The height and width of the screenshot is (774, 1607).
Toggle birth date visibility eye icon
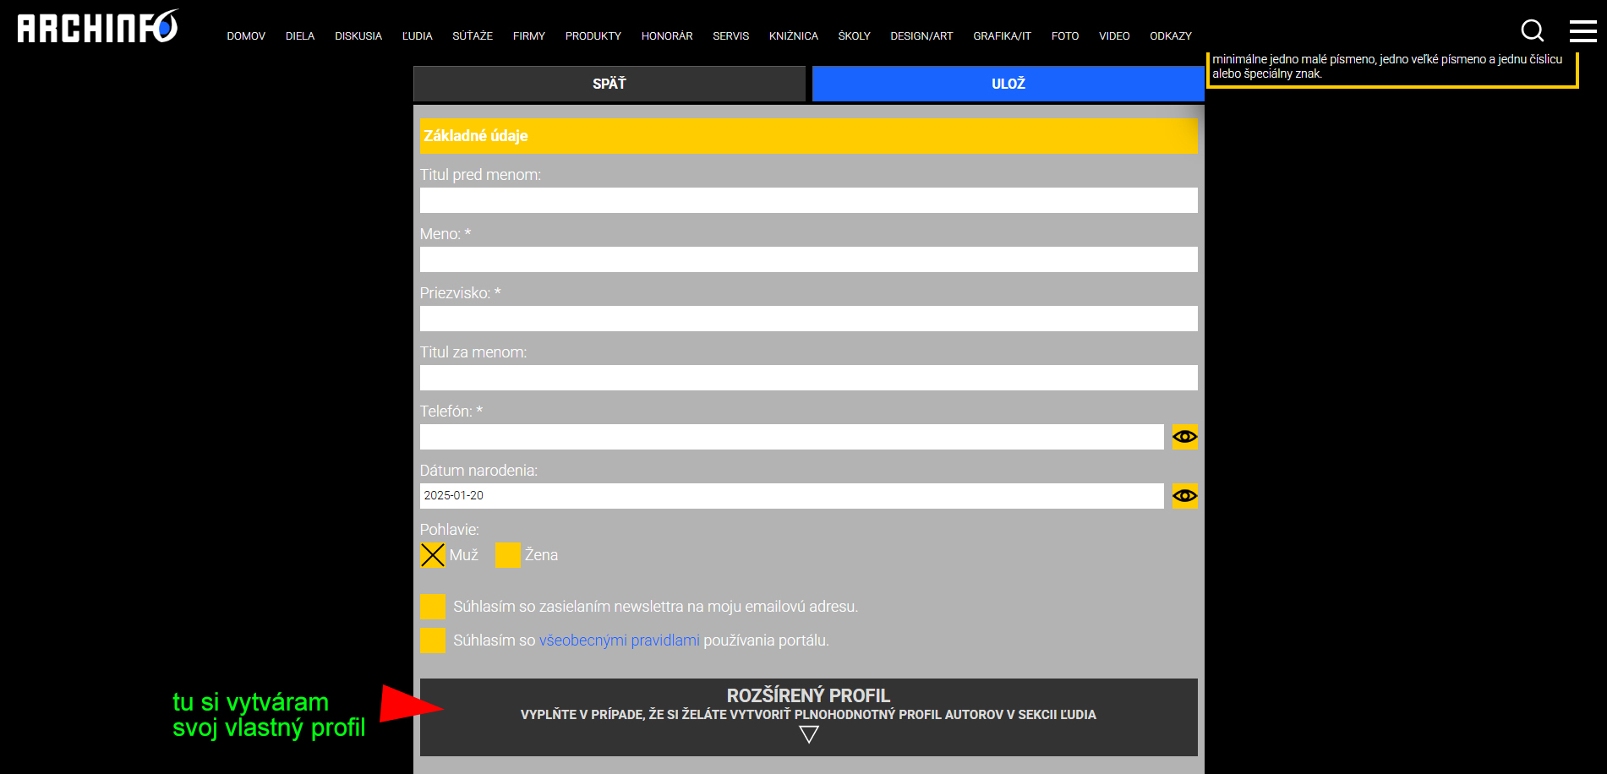click(x=1184, y=496)
